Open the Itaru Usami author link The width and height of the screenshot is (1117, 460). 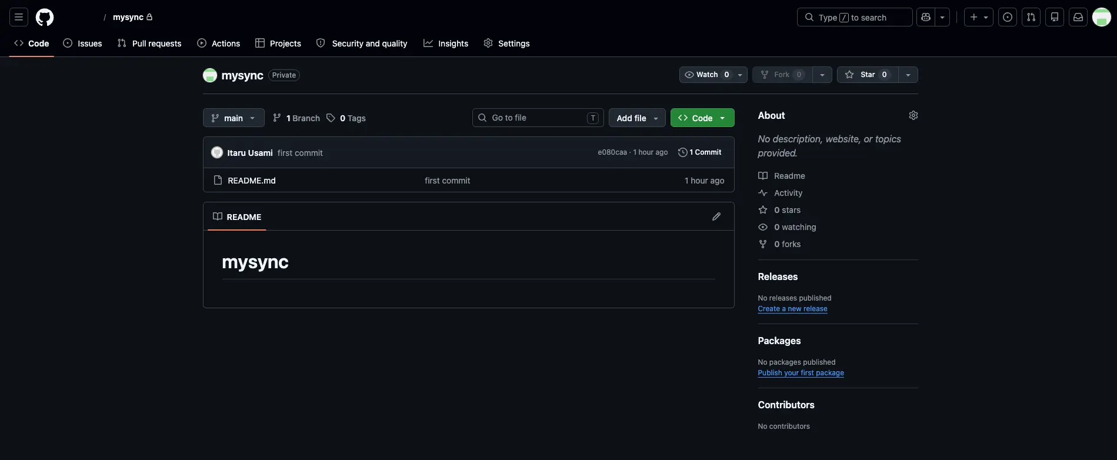click(250, 153)
